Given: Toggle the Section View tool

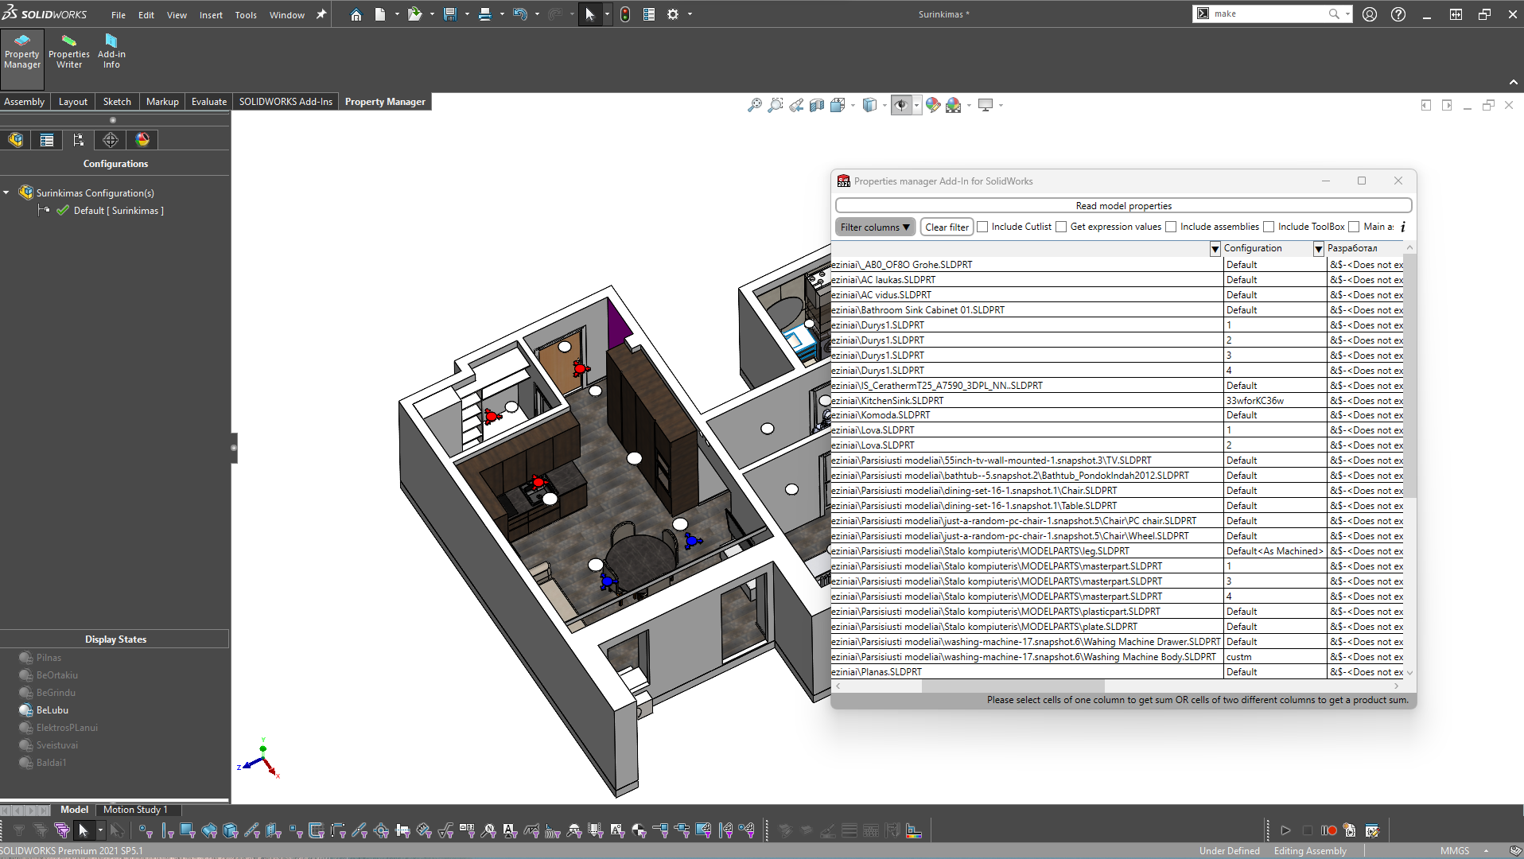Looking at the screenshot, I should coord(817,104).
